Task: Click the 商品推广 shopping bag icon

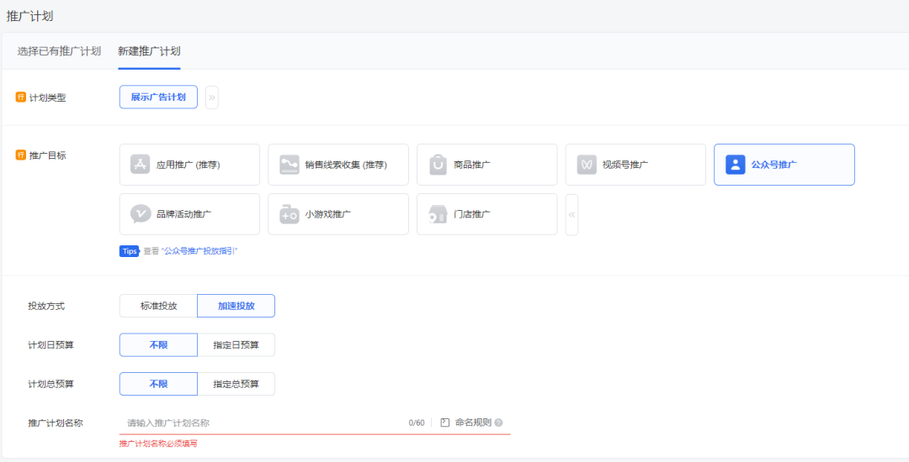Action: pos(439,164)
